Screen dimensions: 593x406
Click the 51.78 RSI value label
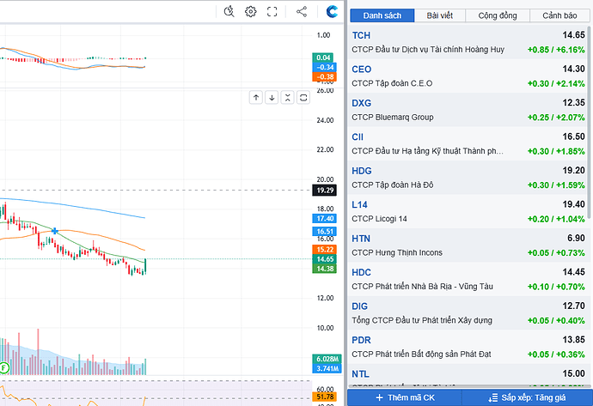coord(325,397)
